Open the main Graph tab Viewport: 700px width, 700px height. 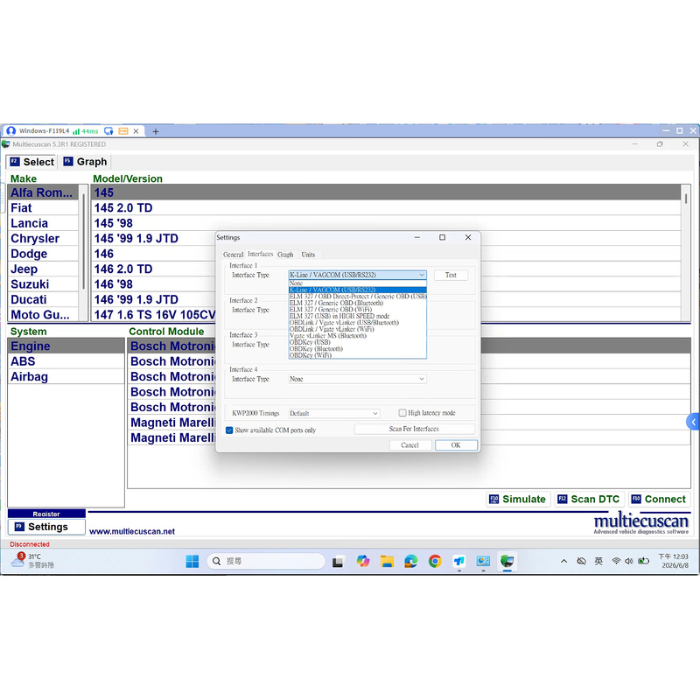coord(85,162)
